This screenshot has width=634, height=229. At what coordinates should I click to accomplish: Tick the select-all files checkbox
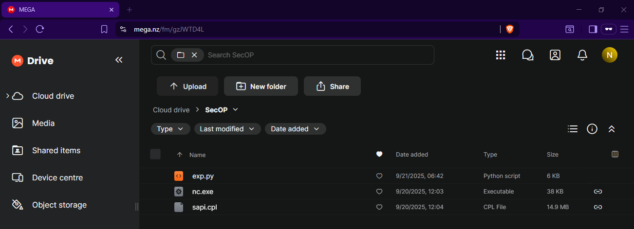tap(155, 154)
